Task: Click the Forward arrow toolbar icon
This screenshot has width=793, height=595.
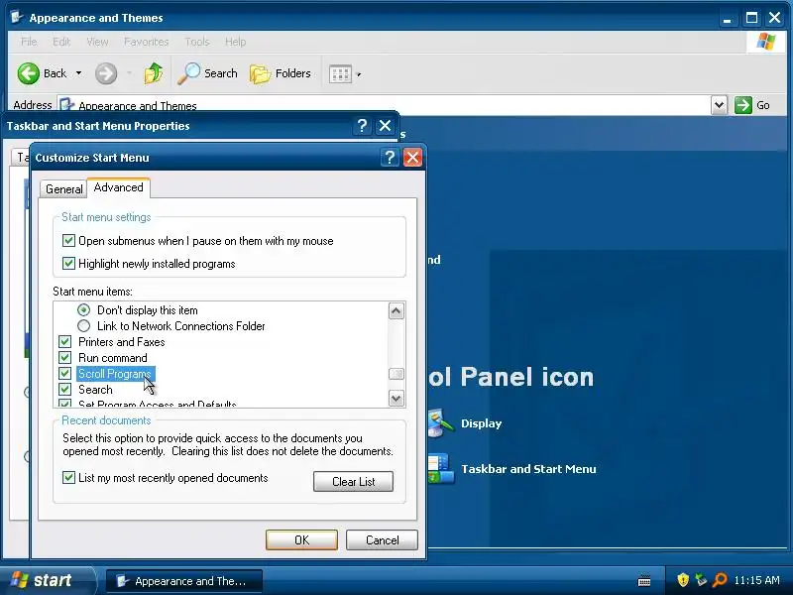Action: pos(106,73)
